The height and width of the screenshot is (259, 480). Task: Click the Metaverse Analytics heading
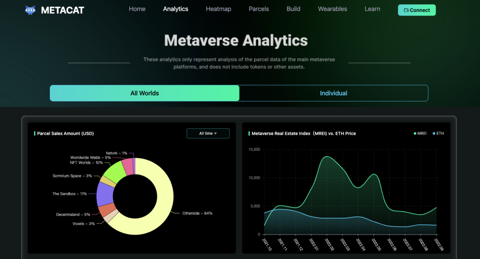(236, 41)
